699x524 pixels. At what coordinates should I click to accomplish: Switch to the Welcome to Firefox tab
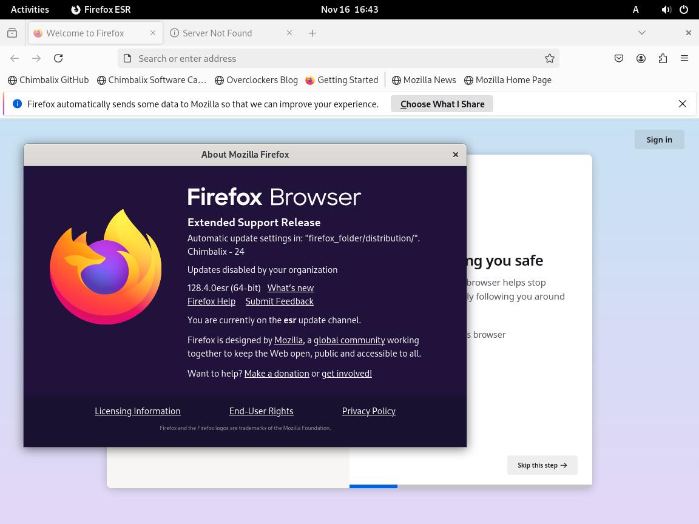(x=95, y=33)
